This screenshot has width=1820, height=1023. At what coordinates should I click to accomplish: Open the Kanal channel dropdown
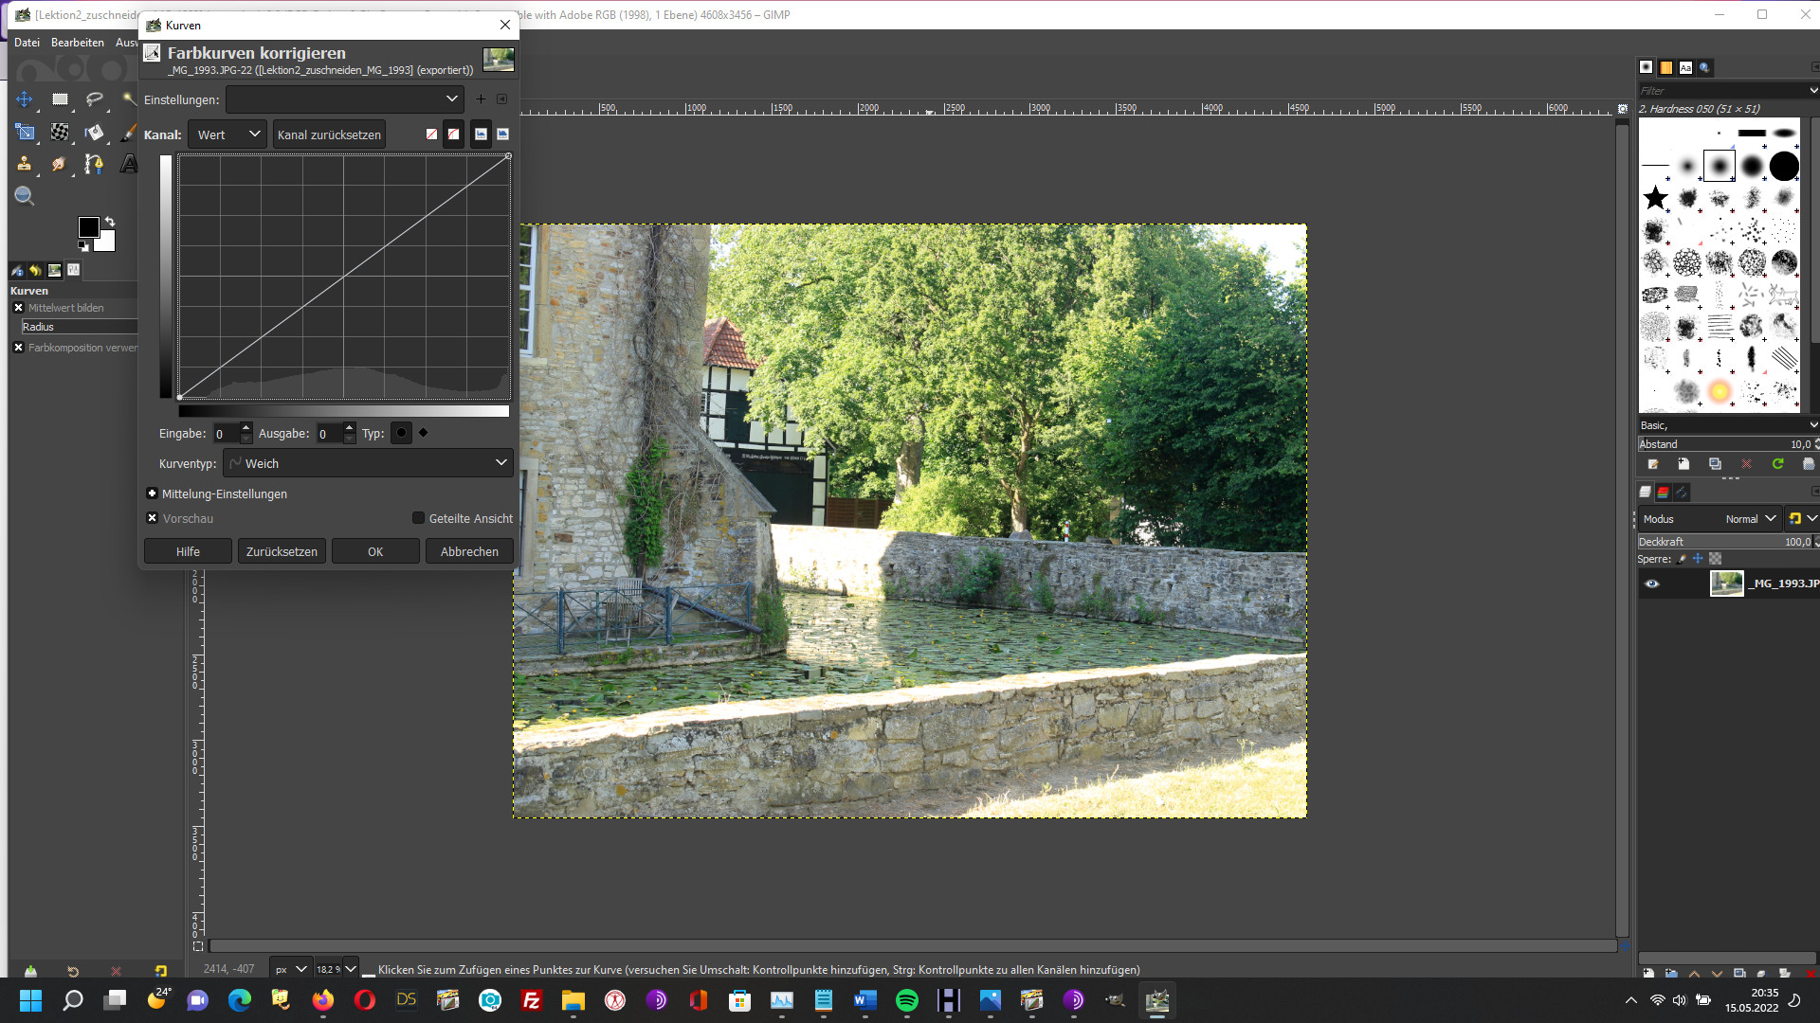coord(227,135)
